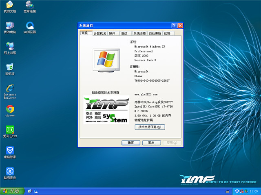
Task: Click the taskbar clock showing 11:09
Action: tap(254, 191)
